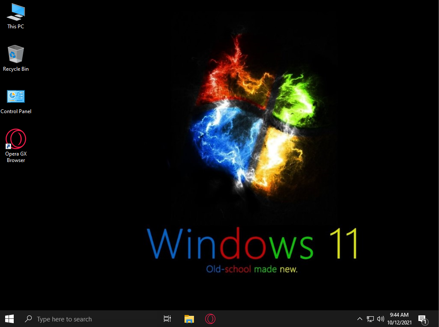The image size is (439, 327).
Task: Select the Control Panel desktop icon
Action: 16,102
